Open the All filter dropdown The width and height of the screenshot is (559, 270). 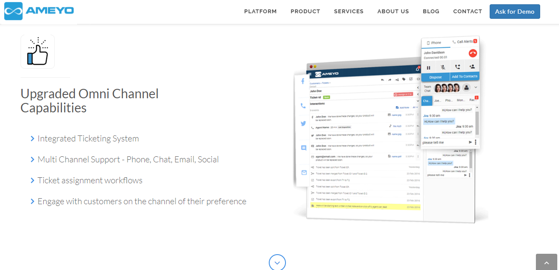[415, 108]
